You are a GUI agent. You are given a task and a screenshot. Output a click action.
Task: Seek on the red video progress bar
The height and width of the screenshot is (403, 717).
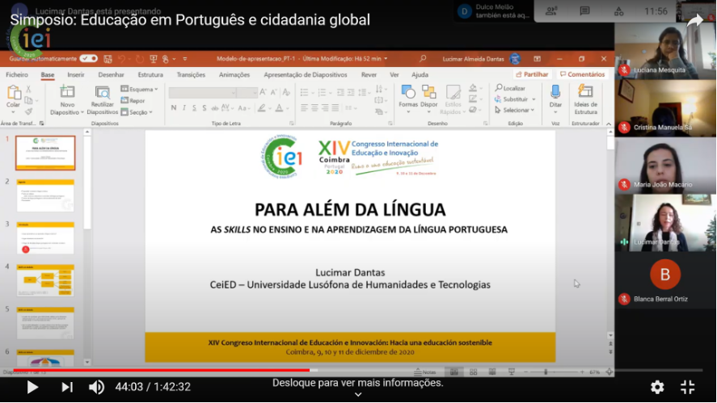pyautogui.click(x=162, y=370)
